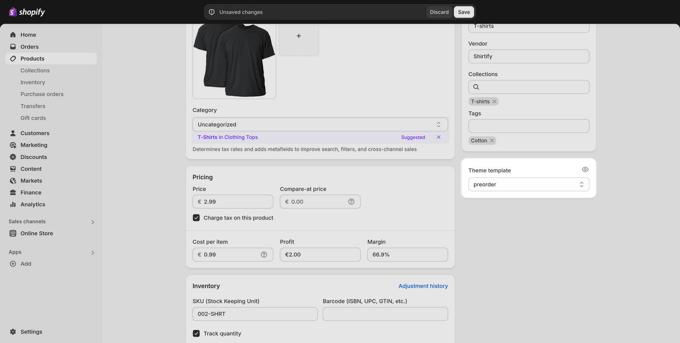Screen dimensions: 680x343
Task: Click the Cost per item help icon
Action: point(264,255)
